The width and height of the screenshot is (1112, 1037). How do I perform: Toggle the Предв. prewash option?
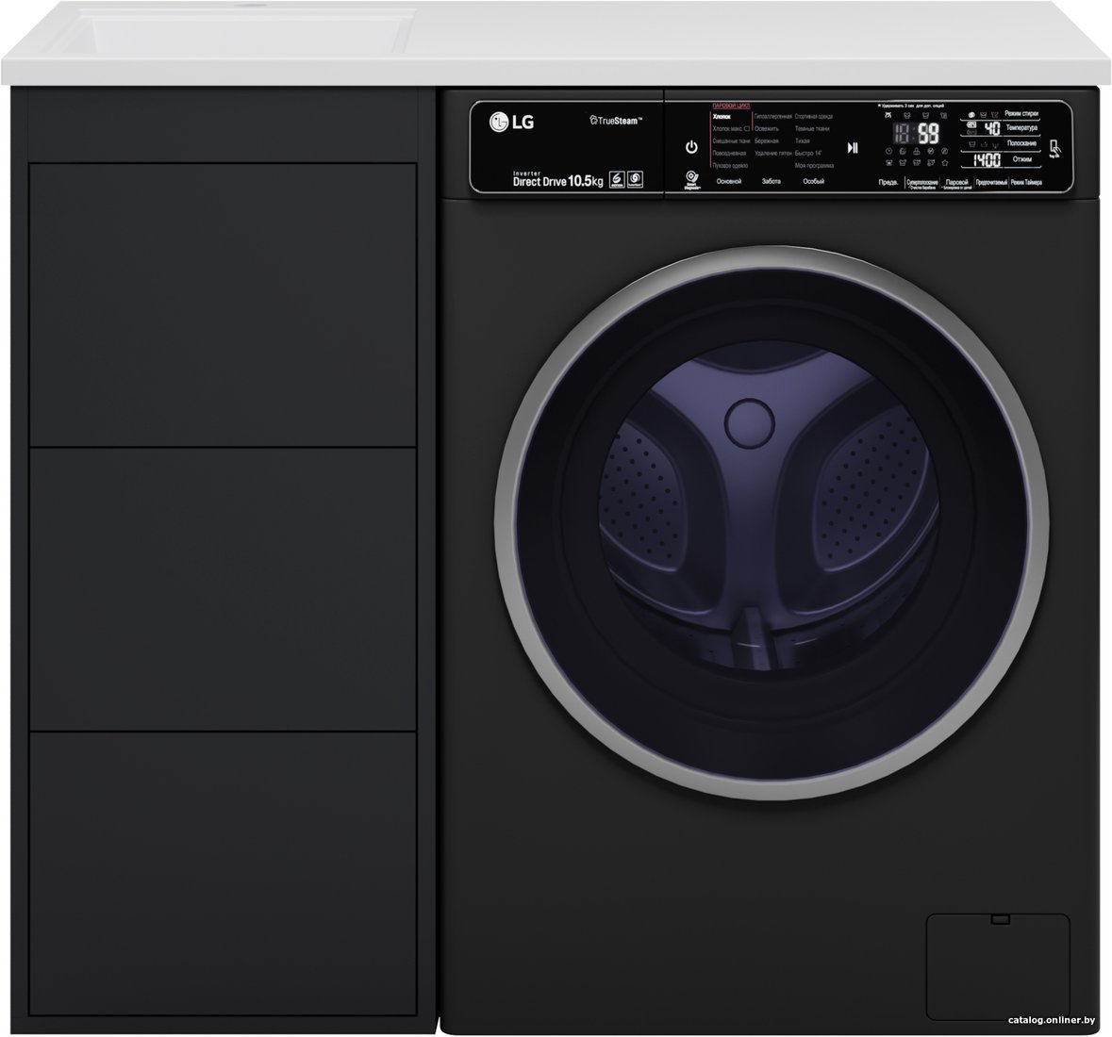[888, 183]
